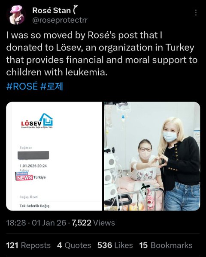206x257 pixels.
Task: Click the Breaking News sticker on receipt
Action: [24, 176]
